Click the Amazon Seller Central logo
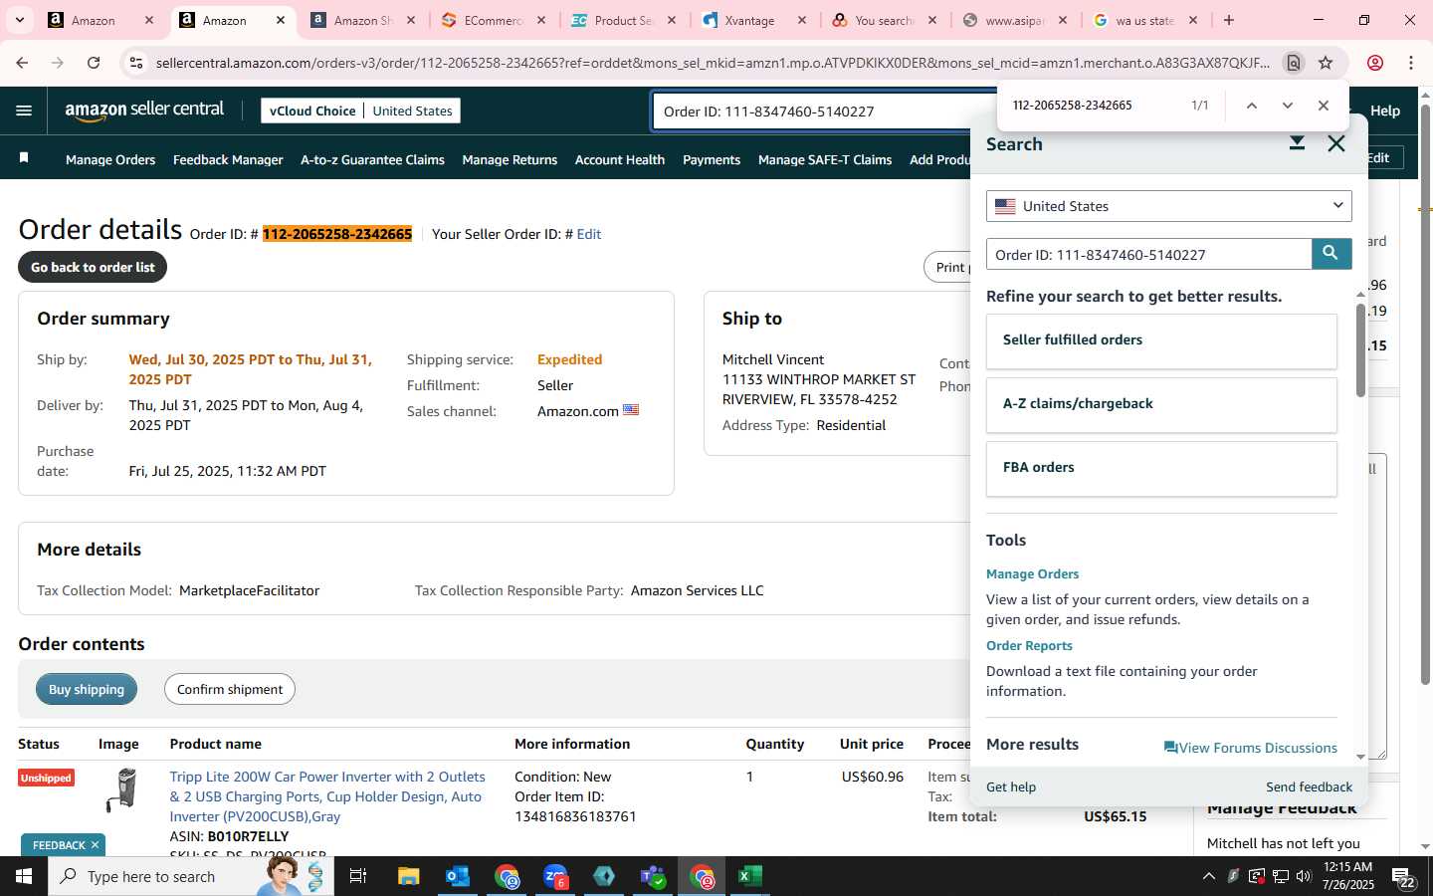This screenshot has width=1433, height=896. point(144,111)
